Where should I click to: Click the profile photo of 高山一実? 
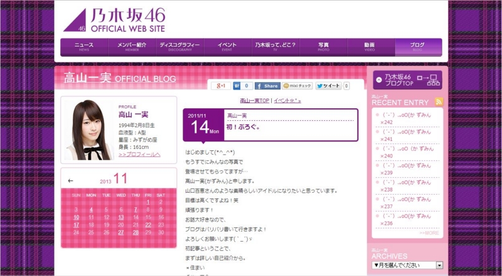89,130
